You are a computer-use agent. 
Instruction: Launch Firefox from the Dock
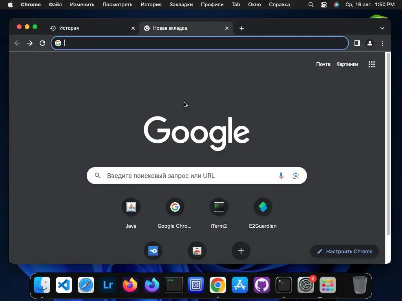point(130,285)
